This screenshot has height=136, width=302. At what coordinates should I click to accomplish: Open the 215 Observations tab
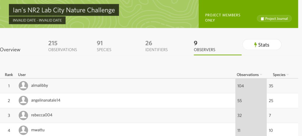point(63,46)
